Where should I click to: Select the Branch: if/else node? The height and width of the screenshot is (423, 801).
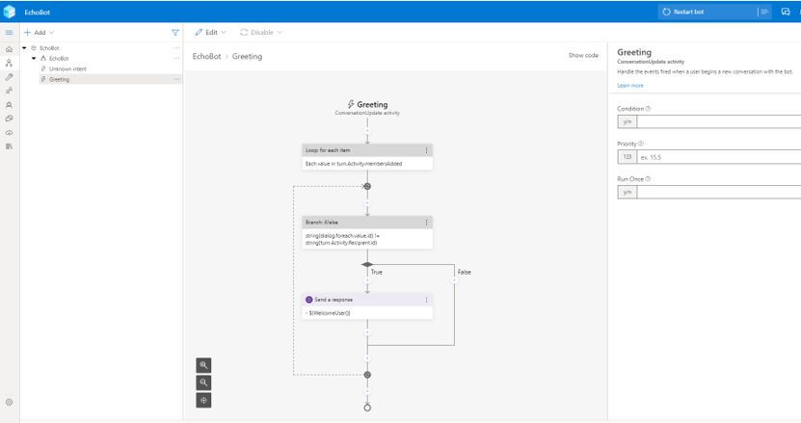(x=367, y=232)
